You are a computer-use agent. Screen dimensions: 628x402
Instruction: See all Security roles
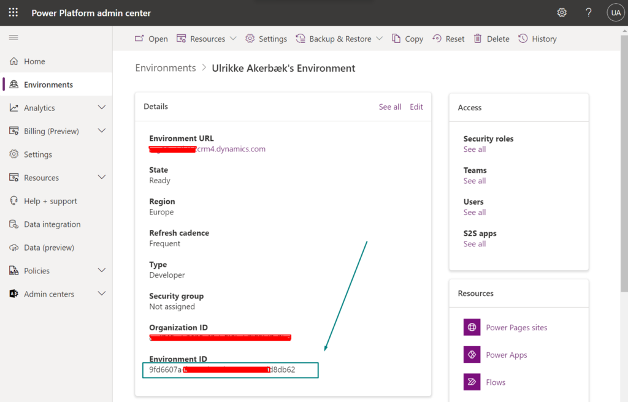click(475, 150)
